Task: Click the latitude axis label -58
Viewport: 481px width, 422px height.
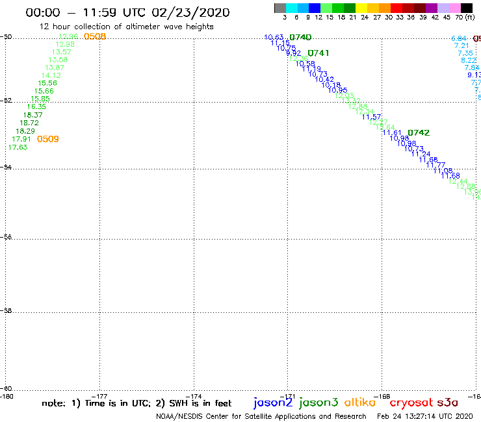Action: tap(6, 310)
